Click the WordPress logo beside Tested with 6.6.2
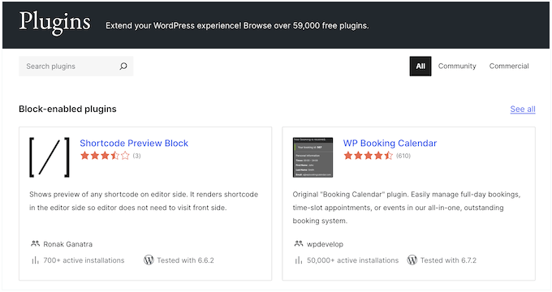 pyautogui.click(x=149, y=260)
